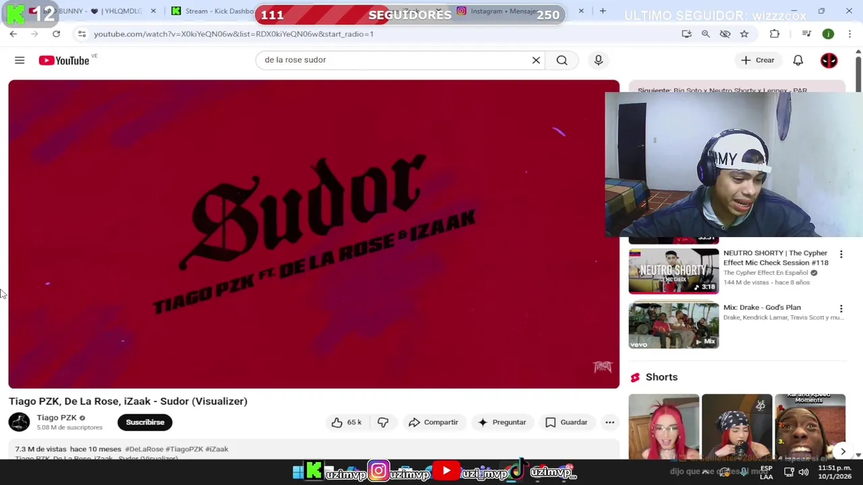This screenshot has width=863, height=485.
Task: Open the Mix: Drake - God's Plan title
Action: click(762, 308)
